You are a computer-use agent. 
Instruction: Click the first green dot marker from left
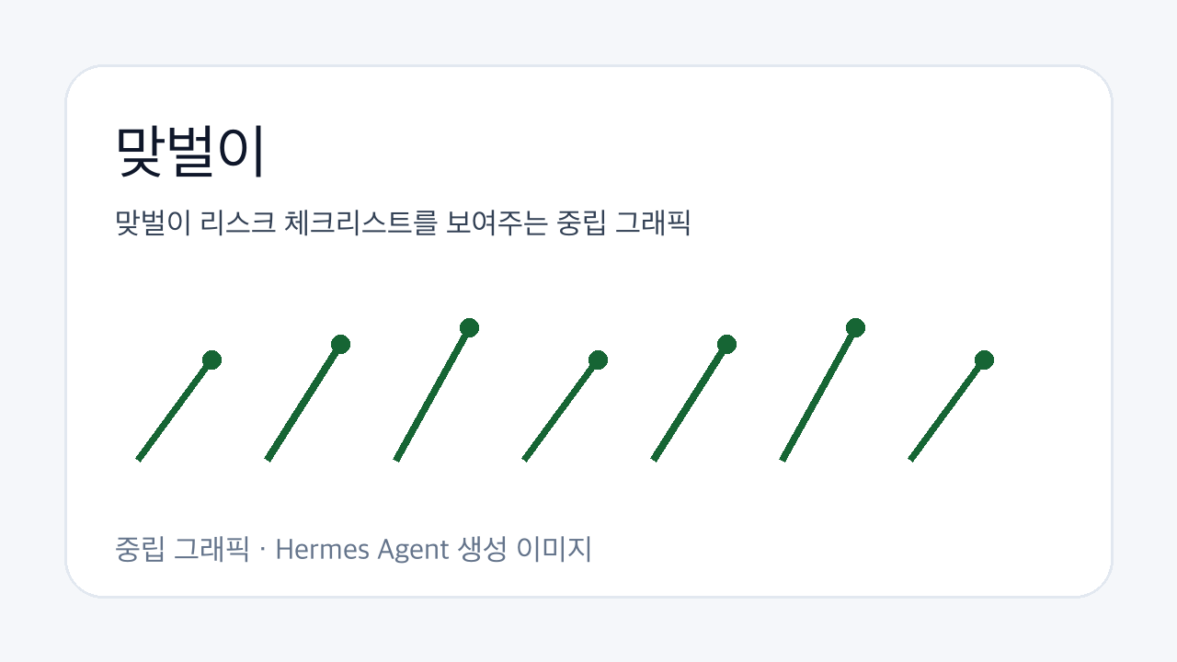click(x=211, y=360)
